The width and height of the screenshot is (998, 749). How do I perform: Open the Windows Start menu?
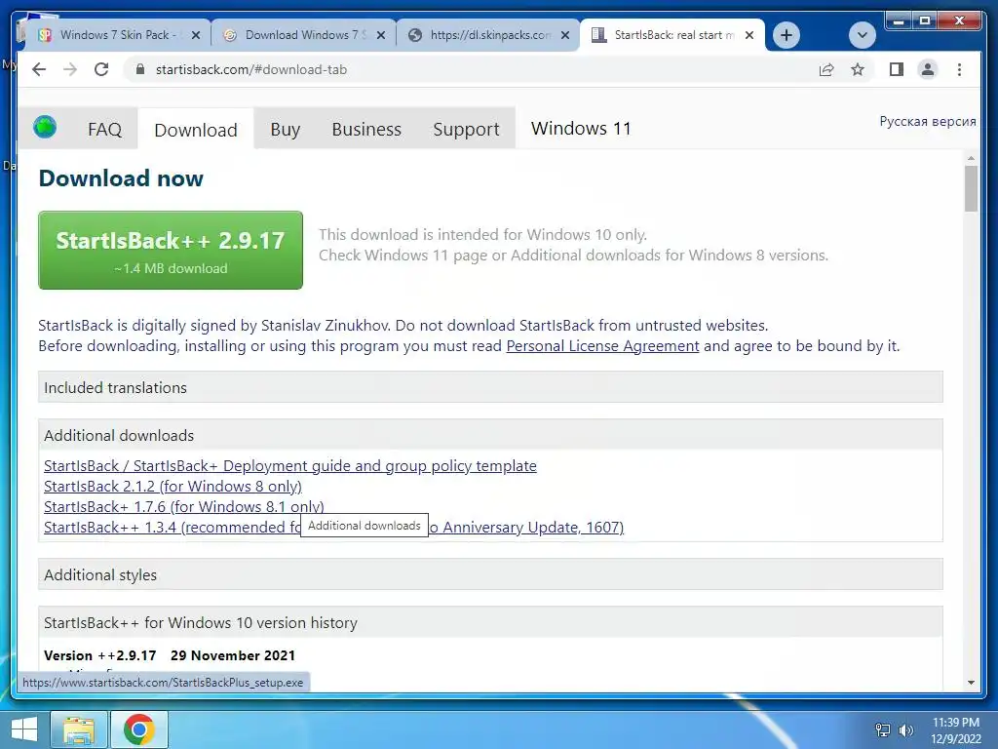(x=24, y=729)
